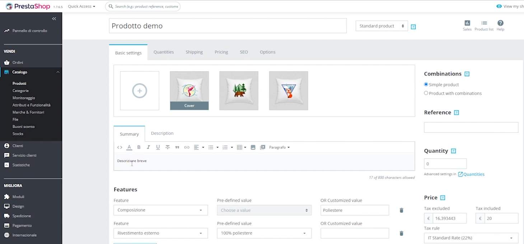Click the Italic formatting icon

pyautogui.click(x=148, y=147)
